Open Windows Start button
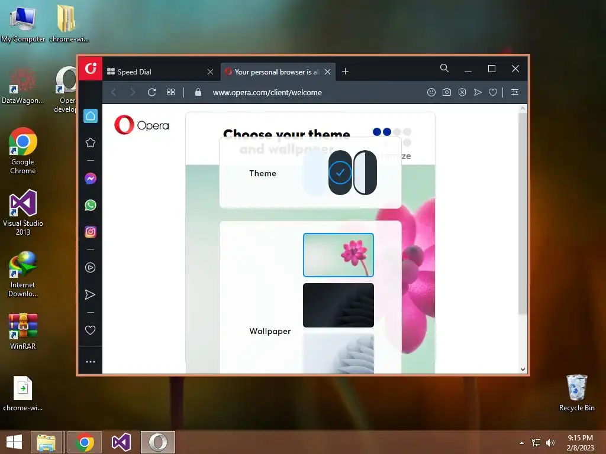The width and height of the screenshot is (606, 454). coord(14,442)
